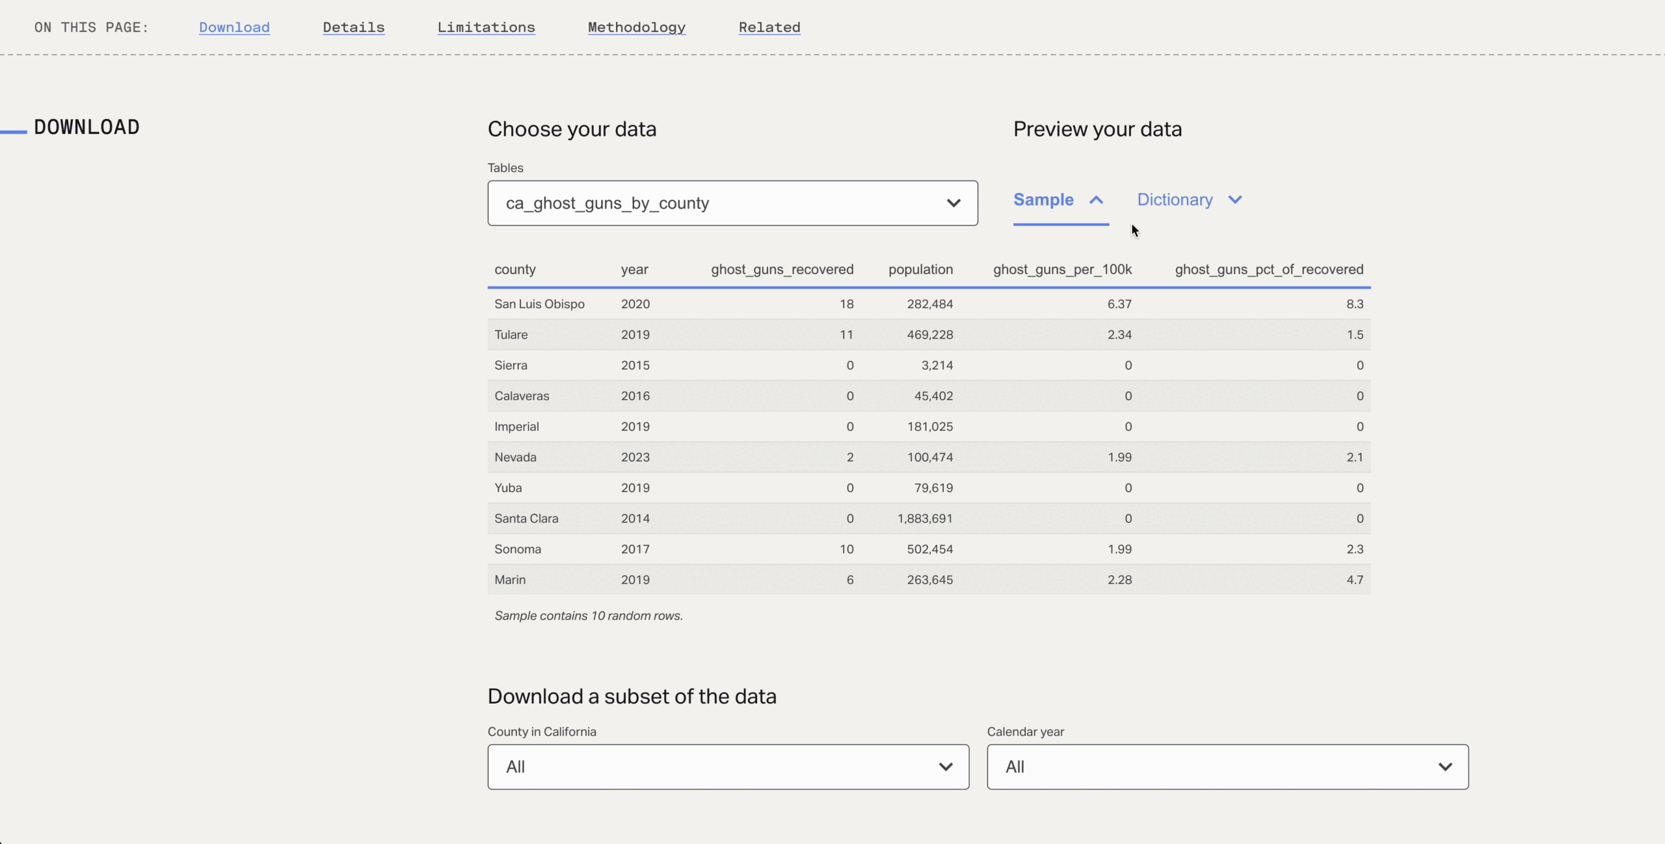Select the Nevada county cell
The width and height of the screenshot is (1665, 844).
pyautogui.click(x=515, y=457)
